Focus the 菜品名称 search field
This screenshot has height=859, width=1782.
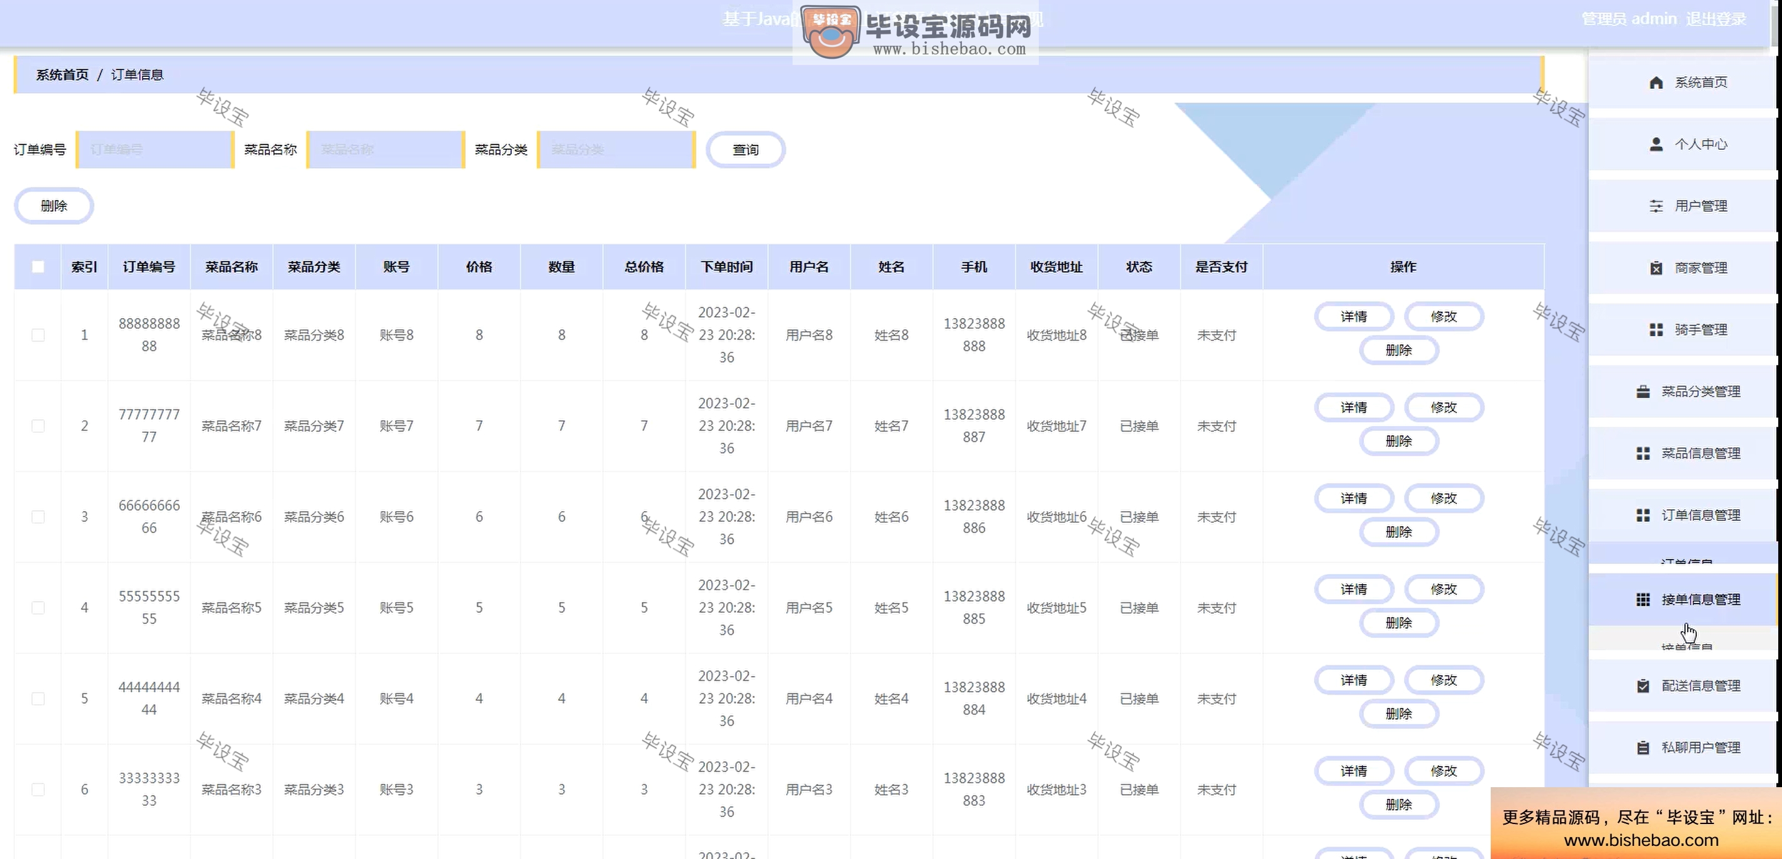click(x=385, y=149)
